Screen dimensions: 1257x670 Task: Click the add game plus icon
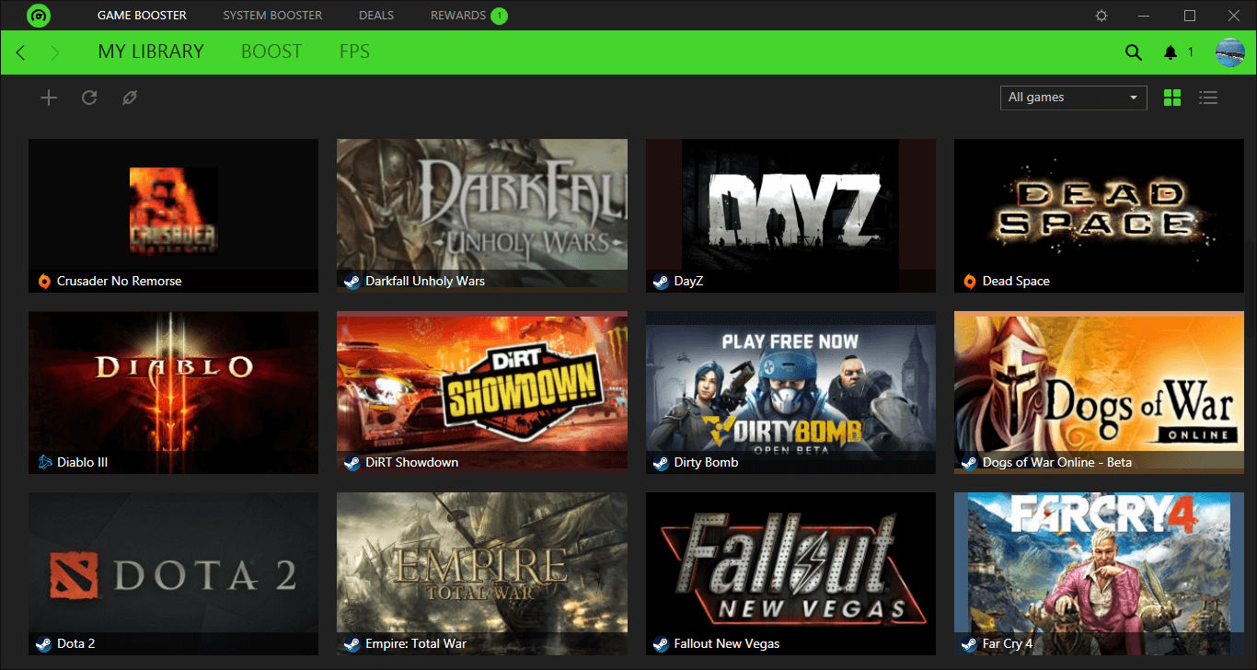coord(49,98)
